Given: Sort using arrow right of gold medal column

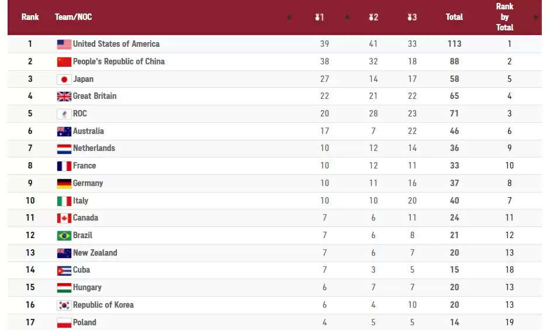Looking at the screenshot, I should (x=347, y=18).
